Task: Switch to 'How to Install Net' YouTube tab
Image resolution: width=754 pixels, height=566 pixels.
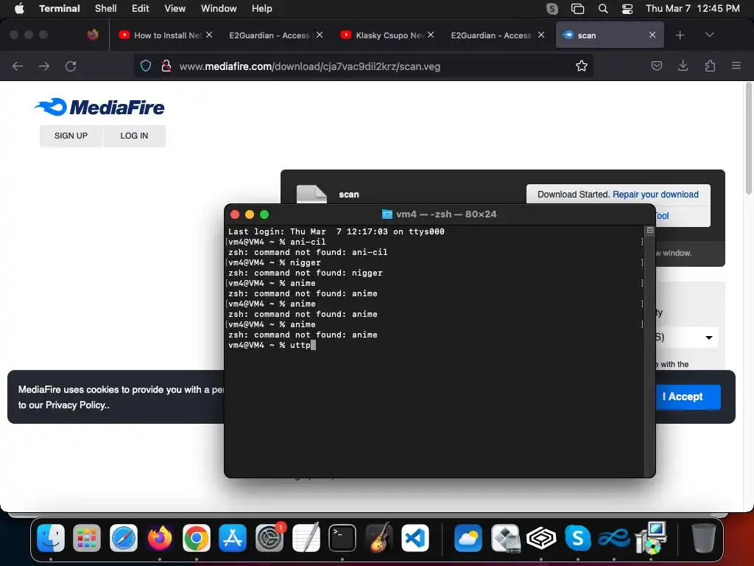Action: 160,35
